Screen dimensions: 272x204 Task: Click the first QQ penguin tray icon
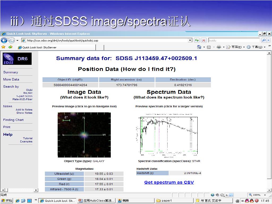click(x=247, y=201)
